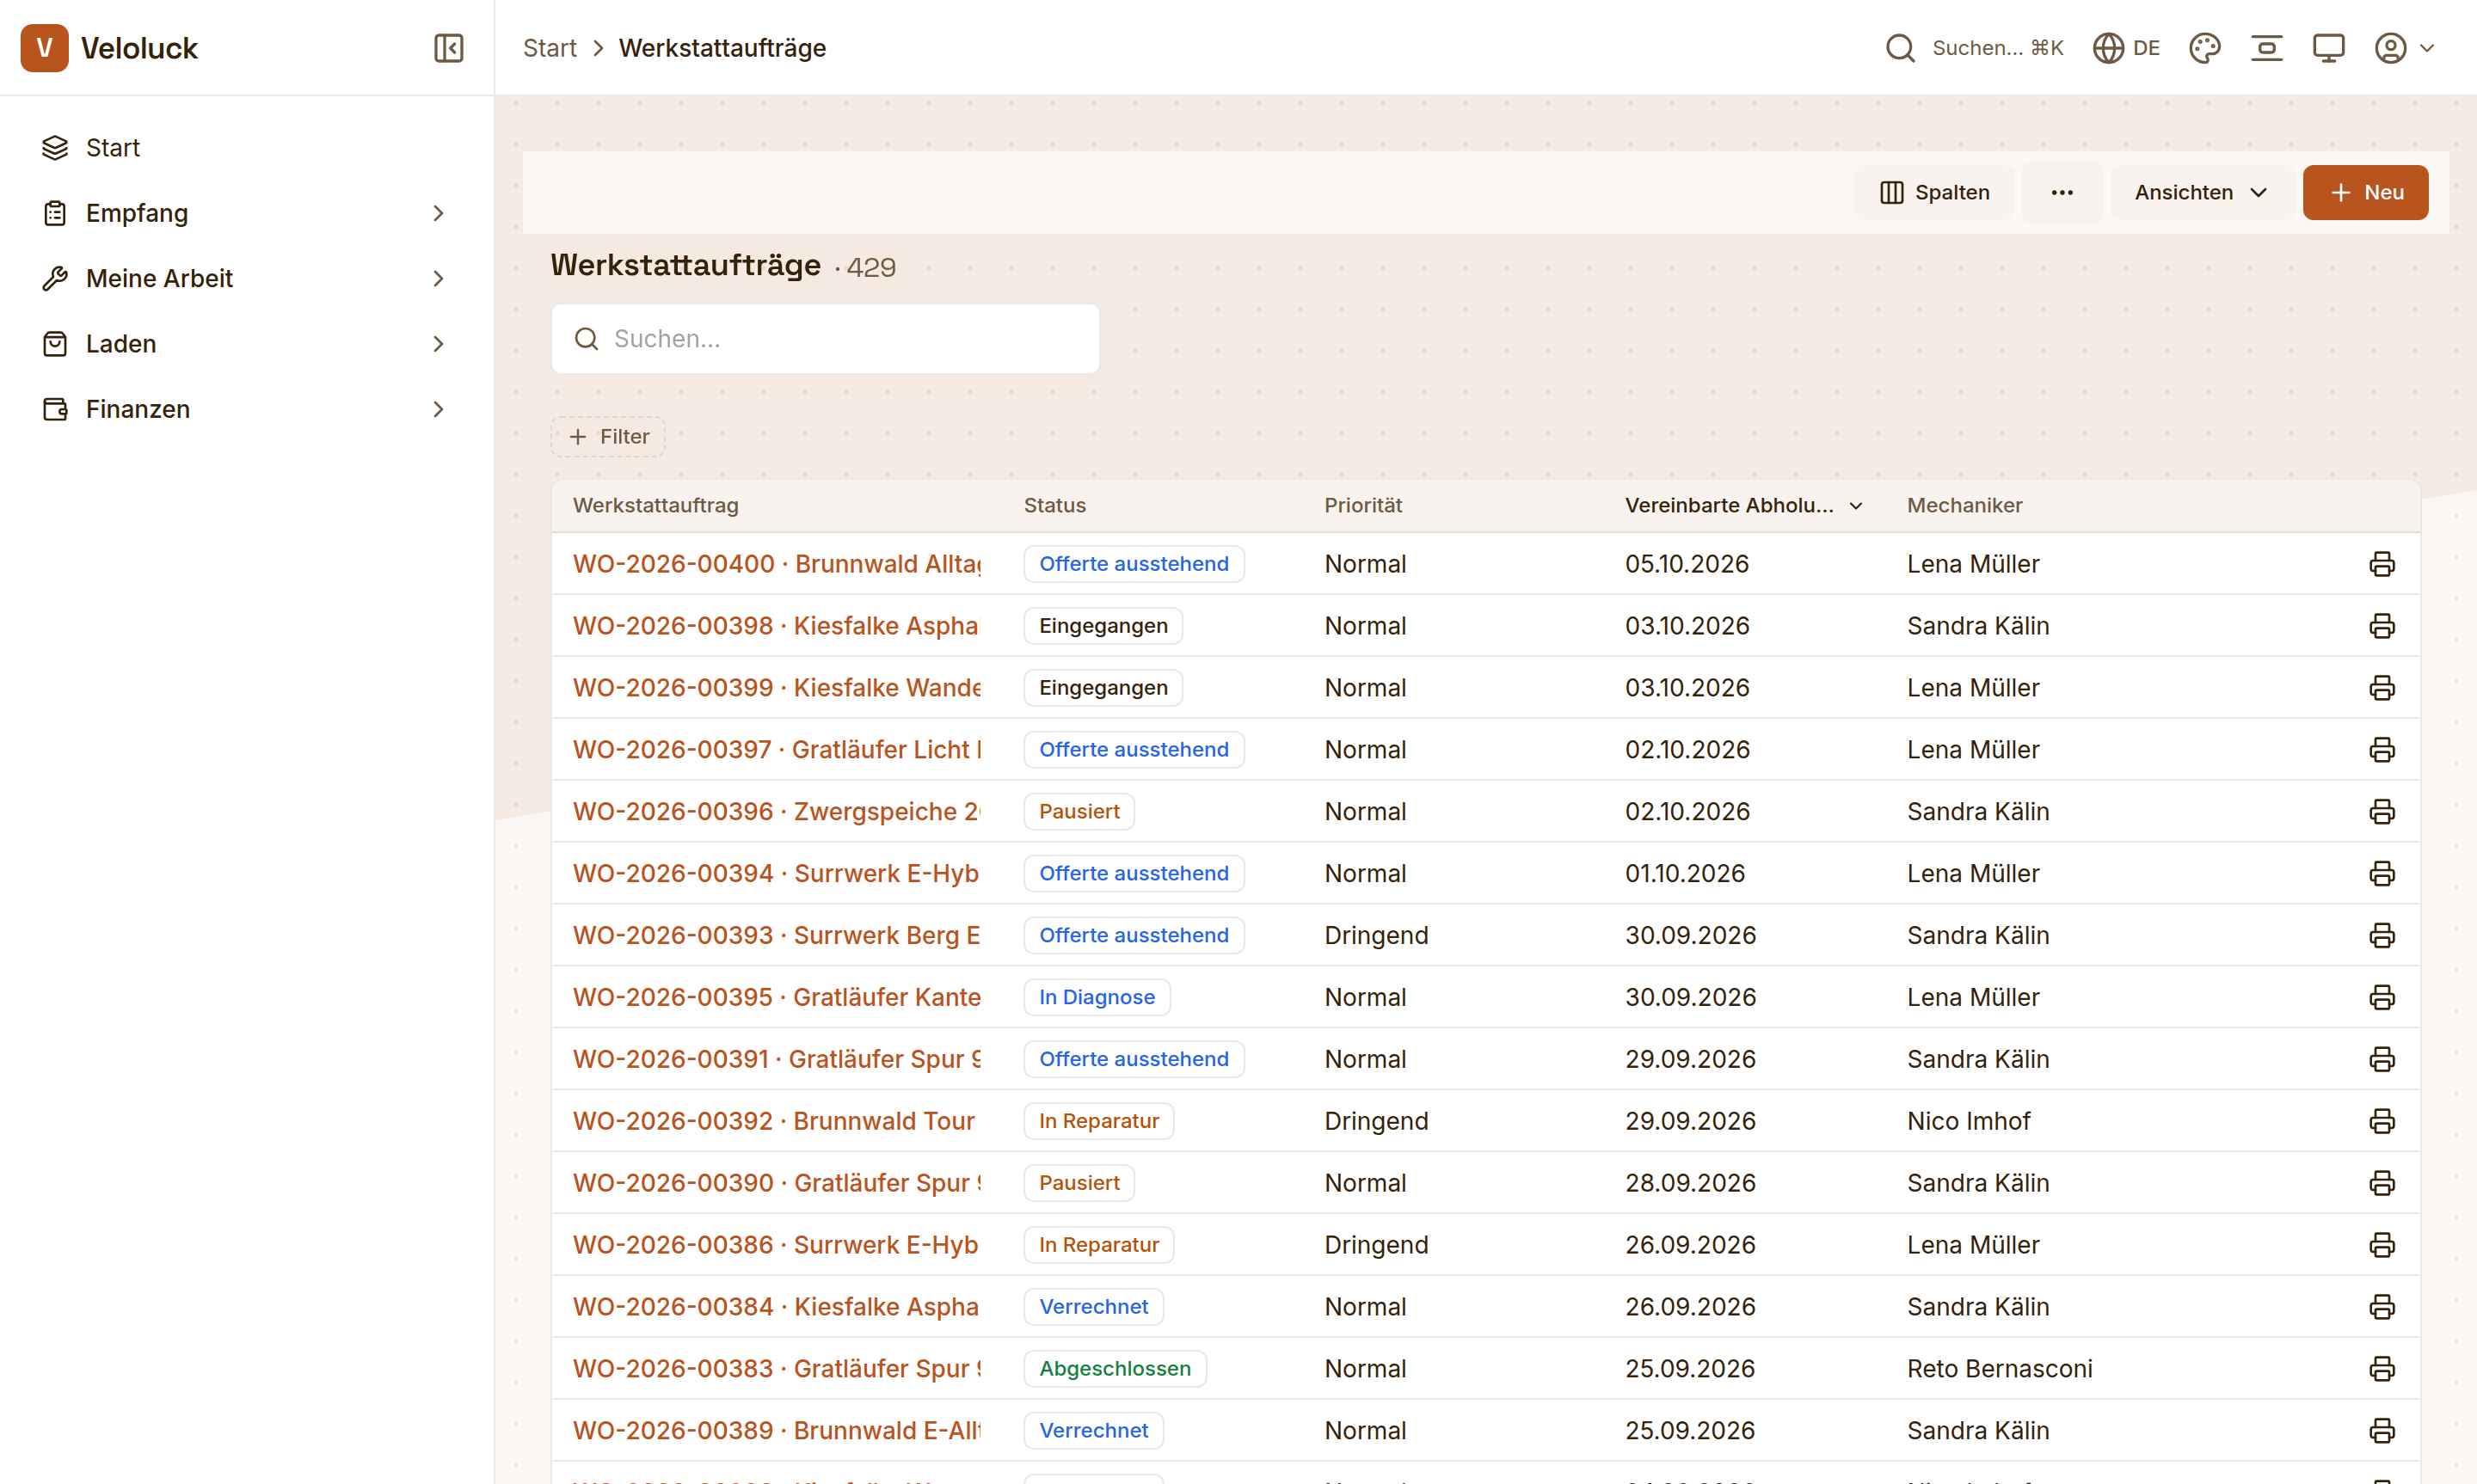
Task: Print order WO-2026-00400
Action: [2381, 564]
